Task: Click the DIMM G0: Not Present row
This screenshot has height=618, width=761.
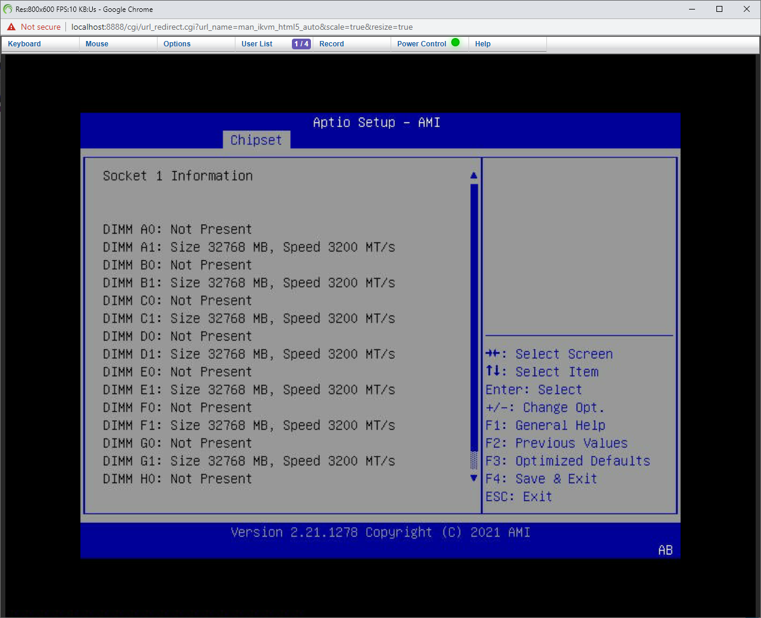Action: 177,443
